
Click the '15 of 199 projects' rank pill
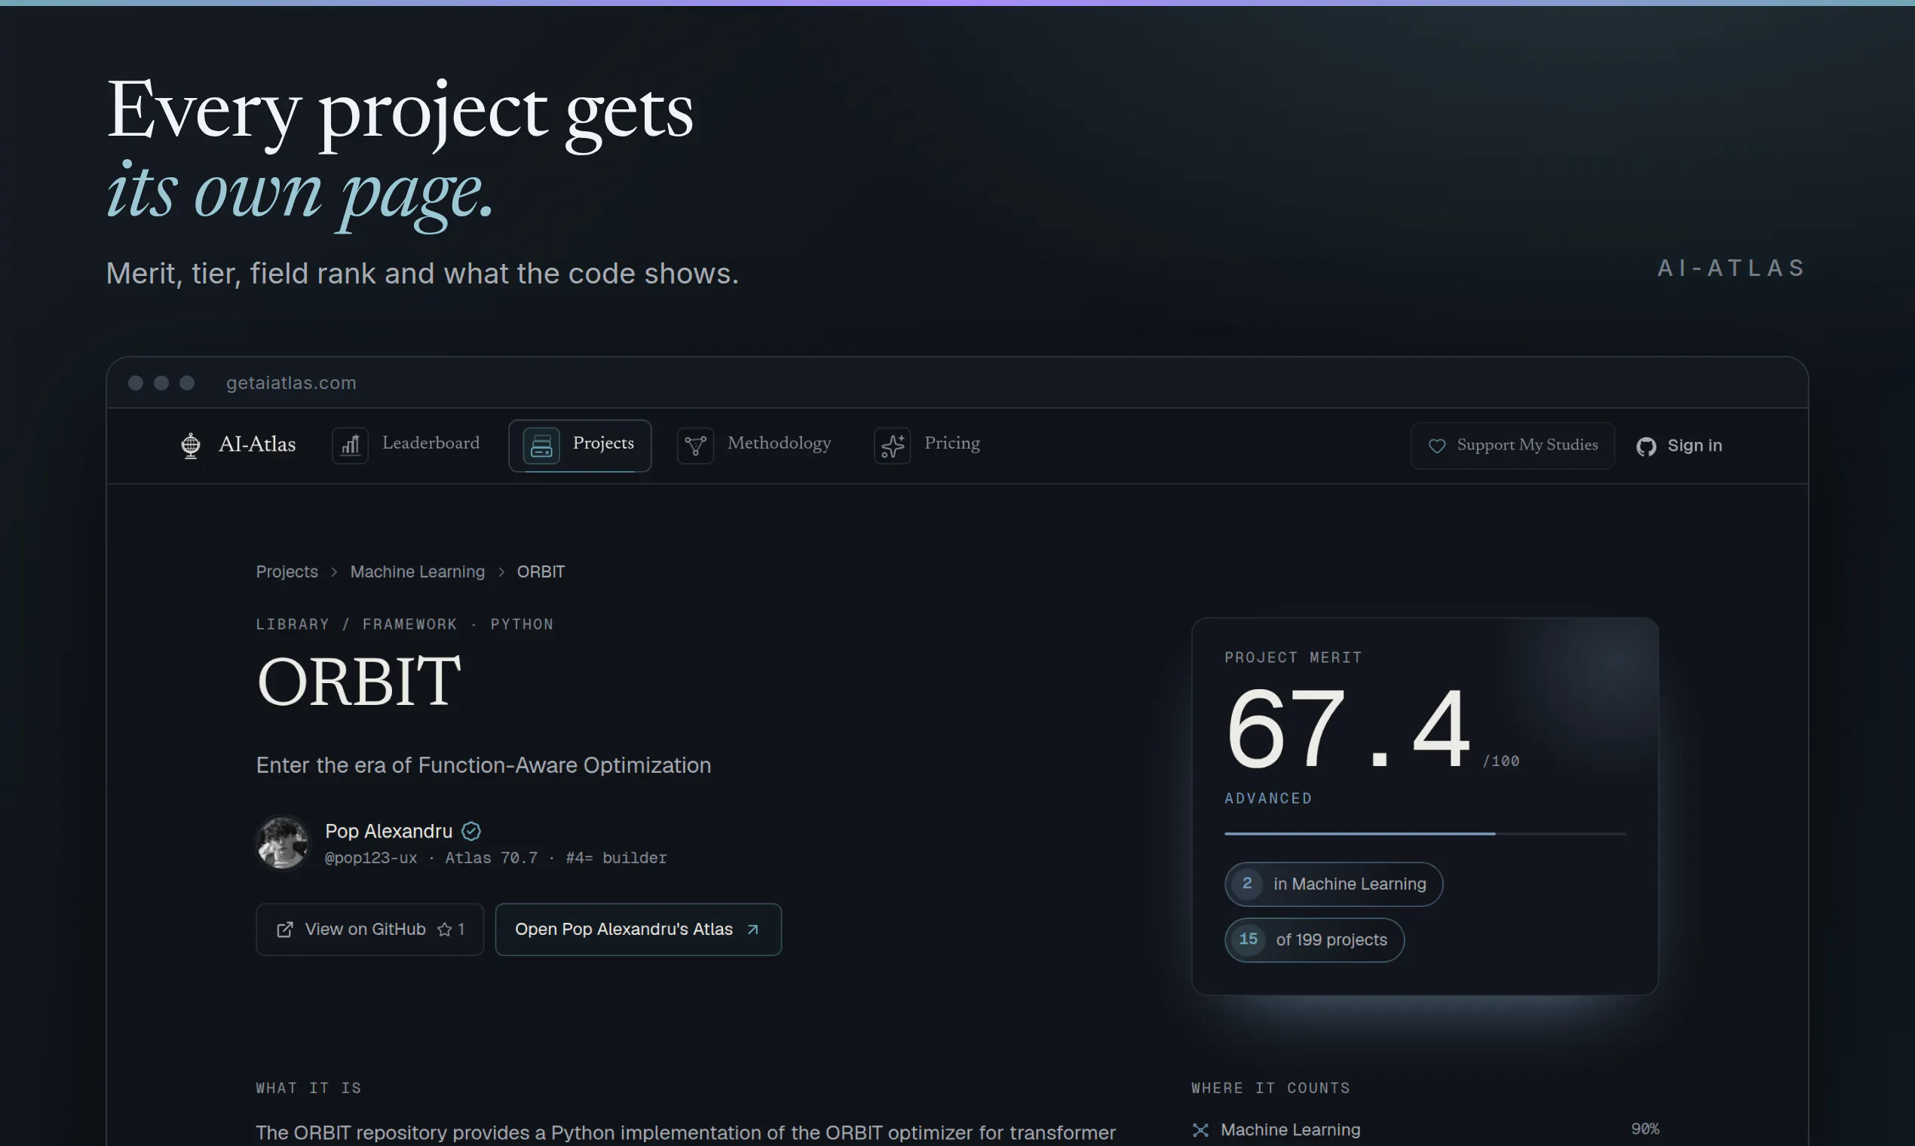(x=1314, y=940)
